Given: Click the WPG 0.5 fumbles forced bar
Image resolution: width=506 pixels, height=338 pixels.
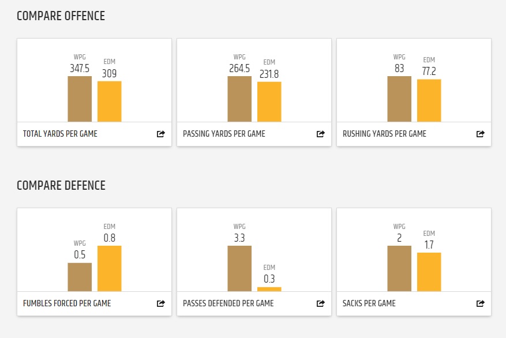Looking at the screenshot, I should tap(80, 277).
